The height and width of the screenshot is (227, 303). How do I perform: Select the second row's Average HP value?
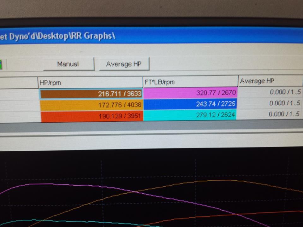[270, 103]
